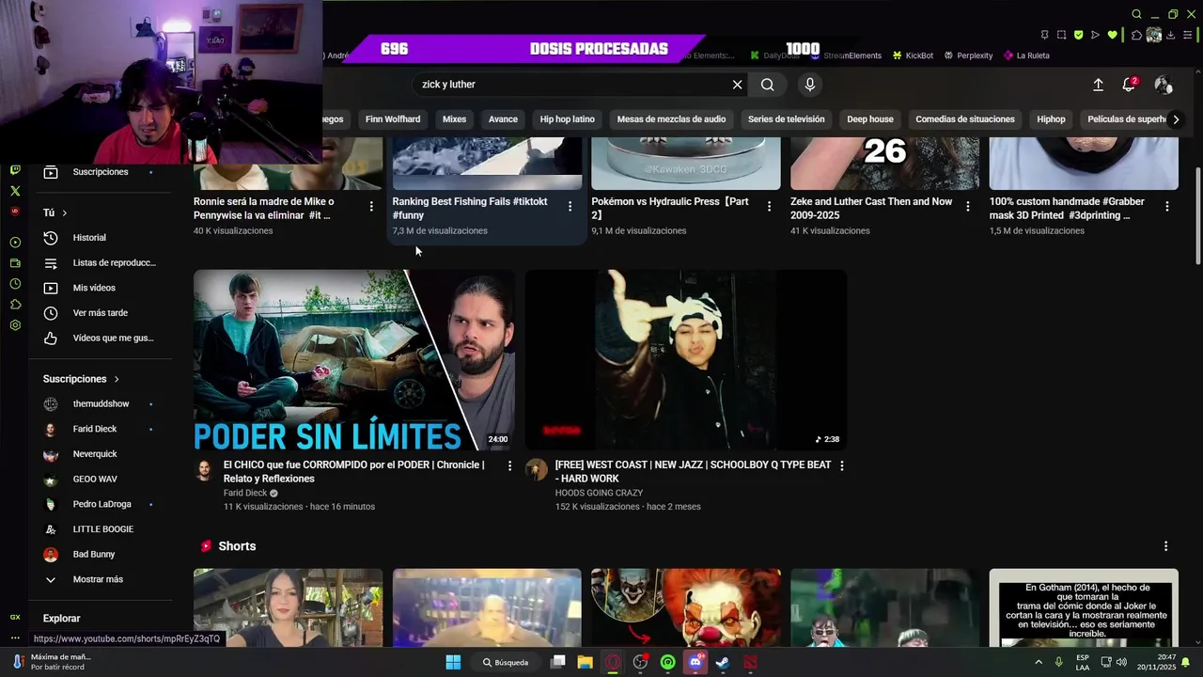
Task: Open Pennywise clown Short thumbnail
Action: (686, 607)
